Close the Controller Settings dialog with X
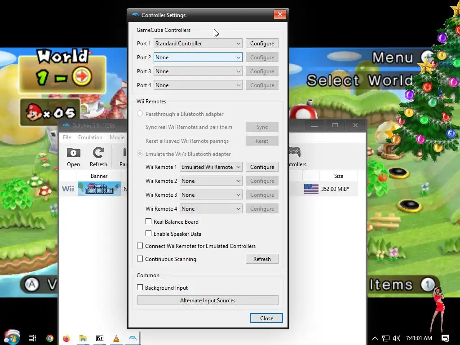This screenshot has height=345, width=460. pos(280,14)
